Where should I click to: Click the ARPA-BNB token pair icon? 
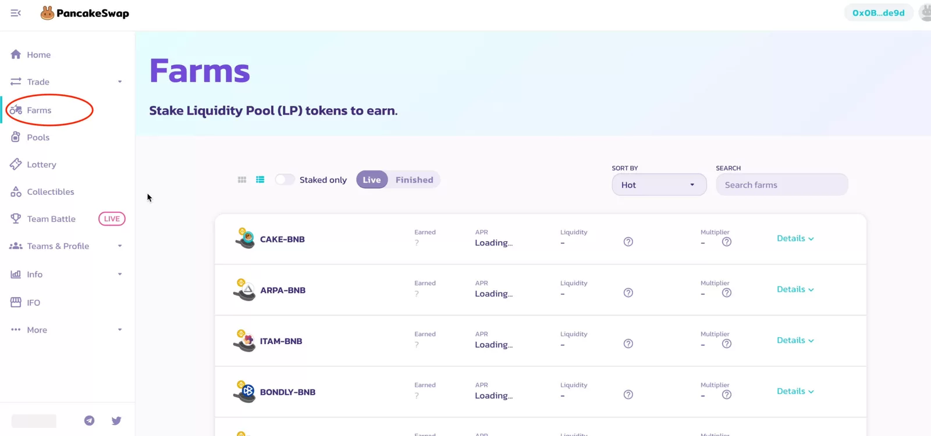click(x=245, y=290)
